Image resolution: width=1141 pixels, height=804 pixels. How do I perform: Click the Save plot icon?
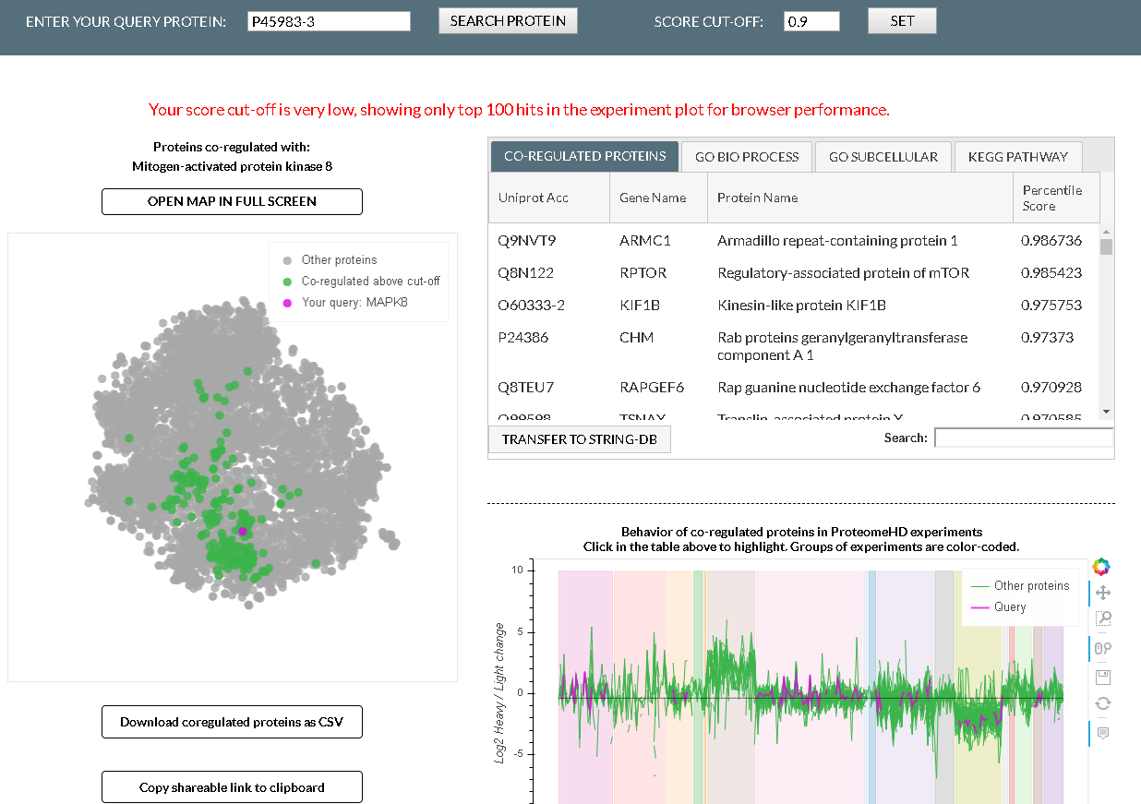(x=1102, y=677)
